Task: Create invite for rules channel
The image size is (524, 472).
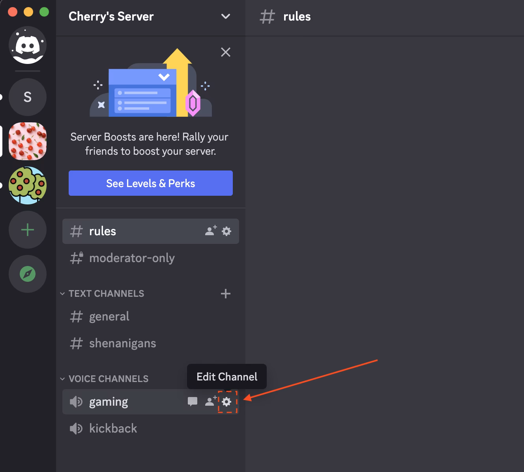Action: tap(211, 231)
